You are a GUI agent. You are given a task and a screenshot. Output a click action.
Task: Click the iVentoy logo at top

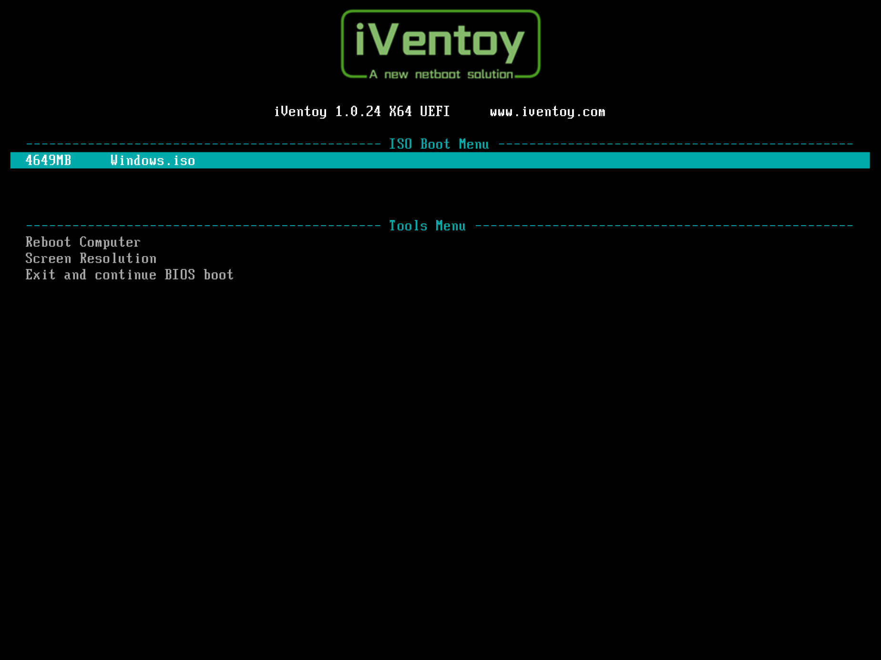click(440, 44)
